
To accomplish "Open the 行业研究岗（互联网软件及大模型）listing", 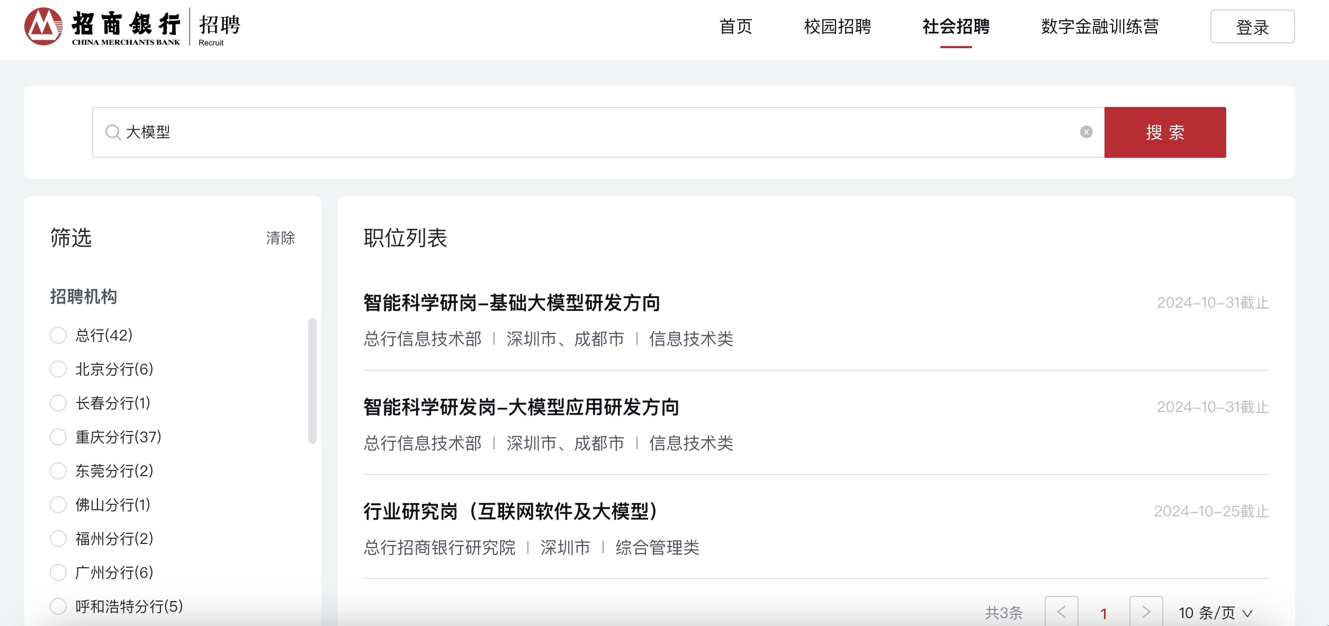I will click(510, 512).
